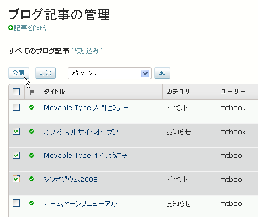The image size is (258, 217).
Task: Sort by the タイトル column header
Action: point(54,92)
